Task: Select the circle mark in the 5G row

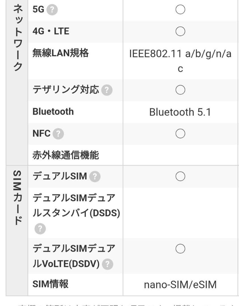Action: (180, 9)
